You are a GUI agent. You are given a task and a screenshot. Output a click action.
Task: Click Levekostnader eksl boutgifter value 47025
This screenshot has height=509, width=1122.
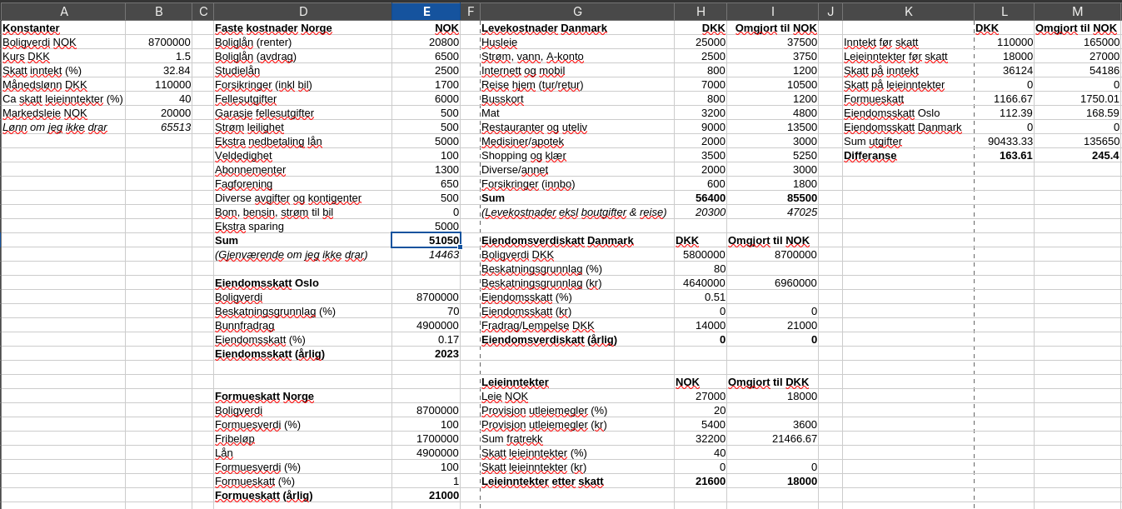pos(772,212)
